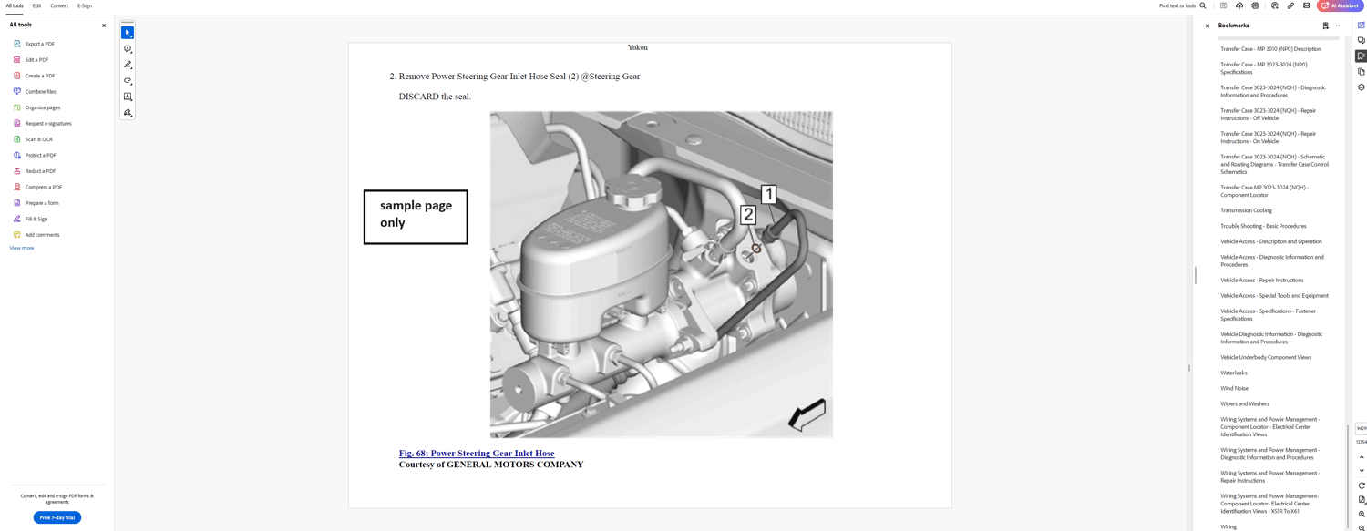Click the current page number field
1367x531 pixels.
pyautogui.click(x=1362, y=428)
